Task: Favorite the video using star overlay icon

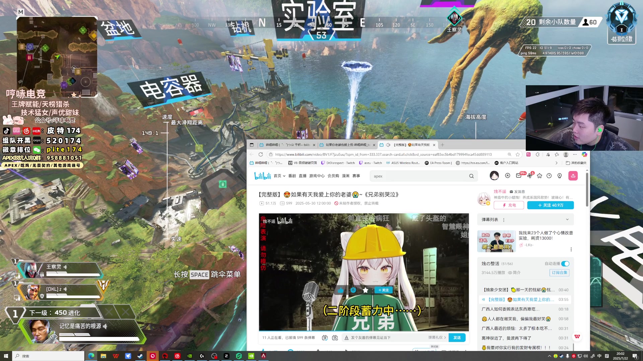Action: tap(365, 290)
